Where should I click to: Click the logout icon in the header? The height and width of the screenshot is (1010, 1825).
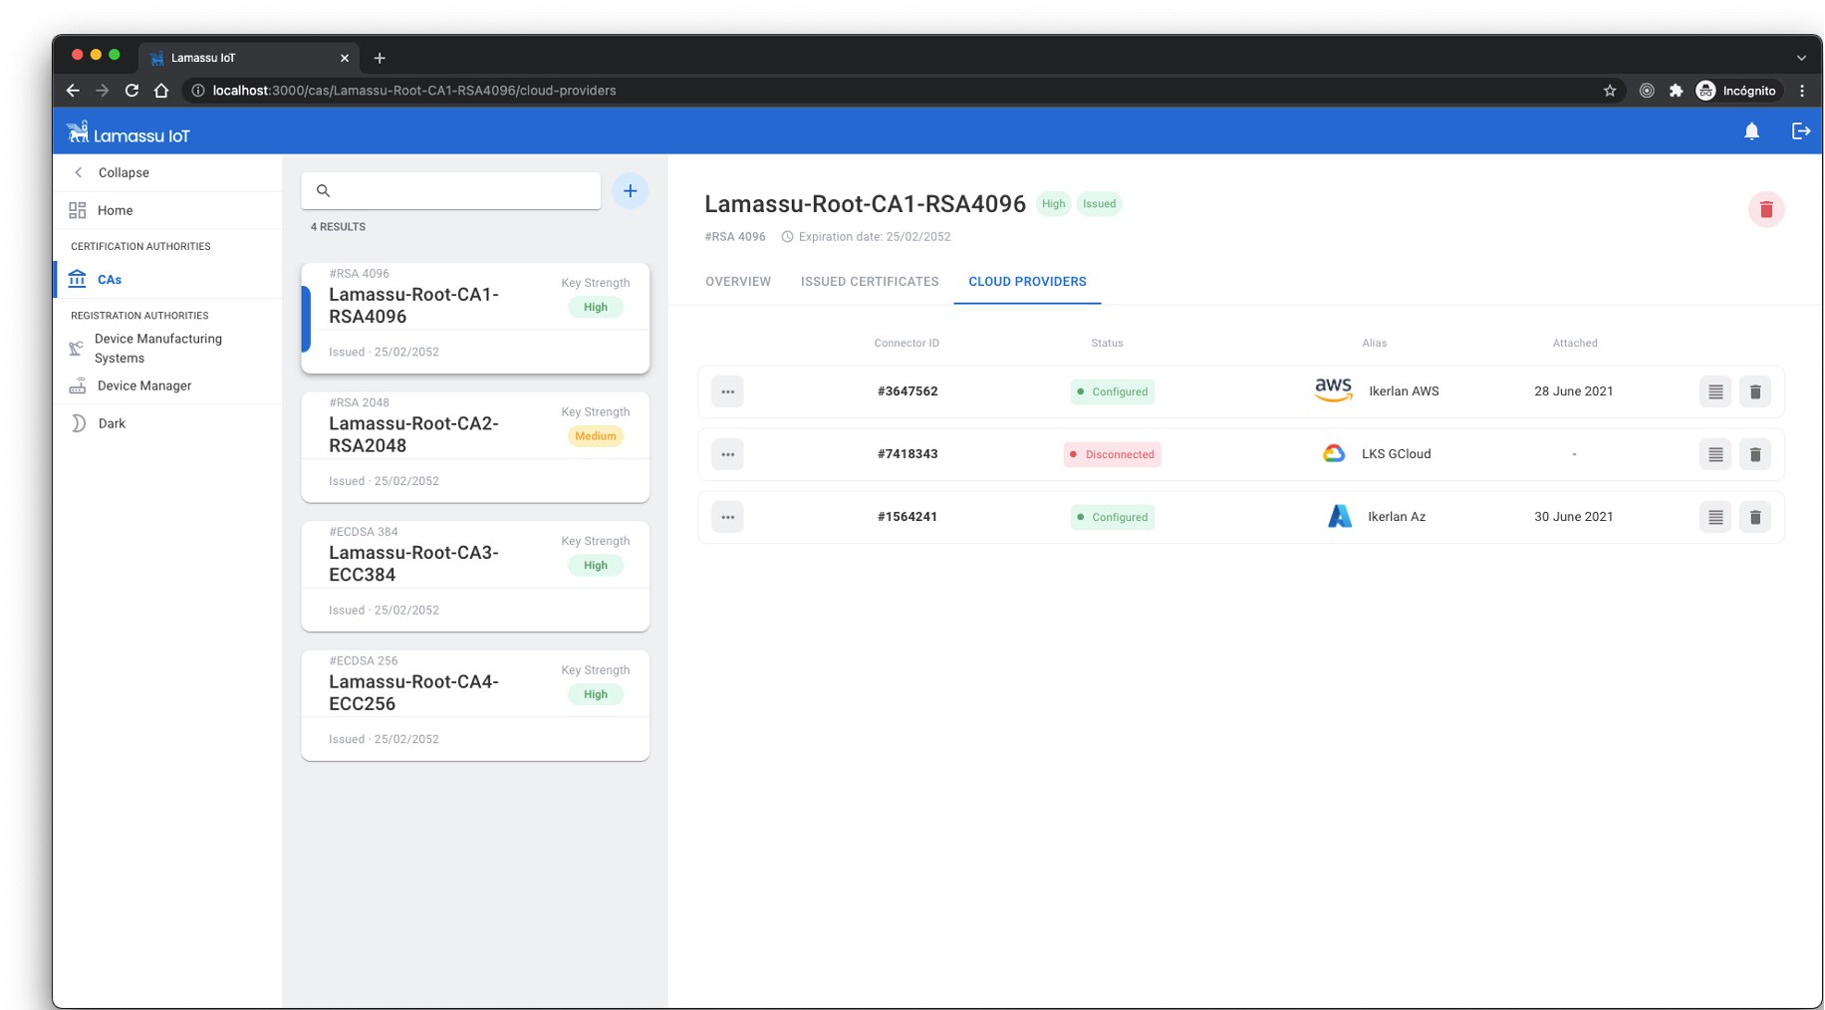point(1800,131)
